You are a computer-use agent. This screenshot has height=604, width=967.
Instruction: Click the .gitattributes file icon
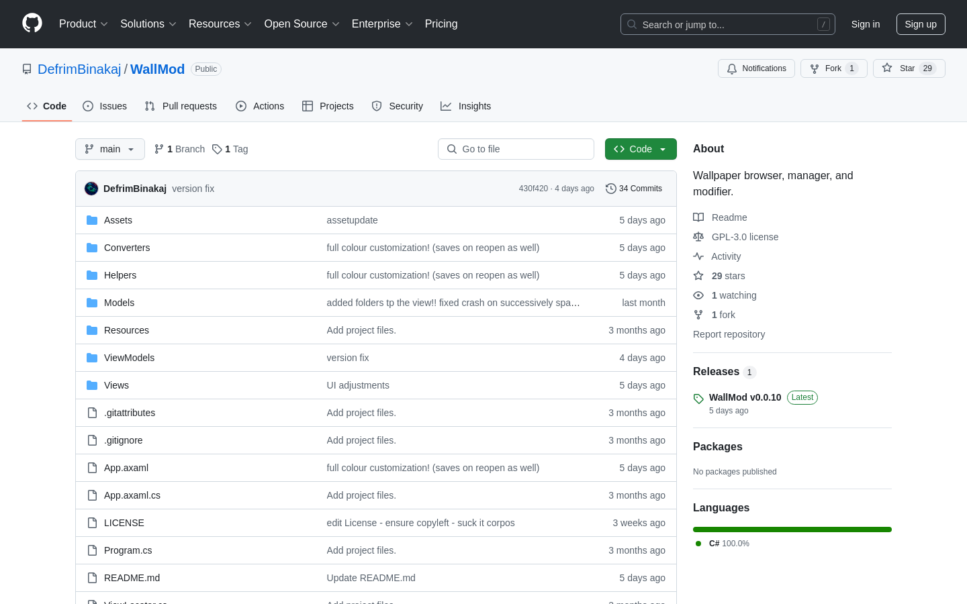(92, 413)
